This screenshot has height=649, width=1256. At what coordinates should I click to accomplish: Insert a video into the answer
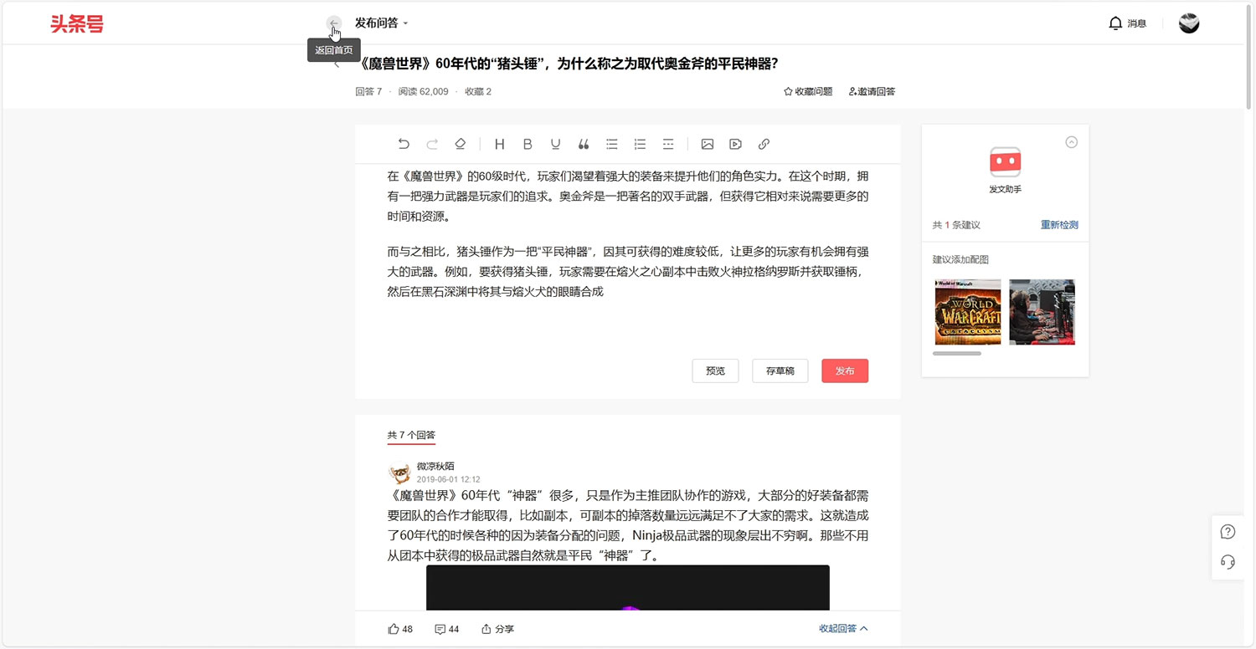click(x=735, y=144)
